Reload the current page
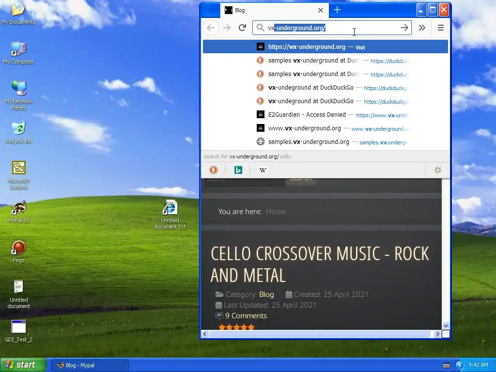This screenshot has width=496, height=372. click(242, 28)
